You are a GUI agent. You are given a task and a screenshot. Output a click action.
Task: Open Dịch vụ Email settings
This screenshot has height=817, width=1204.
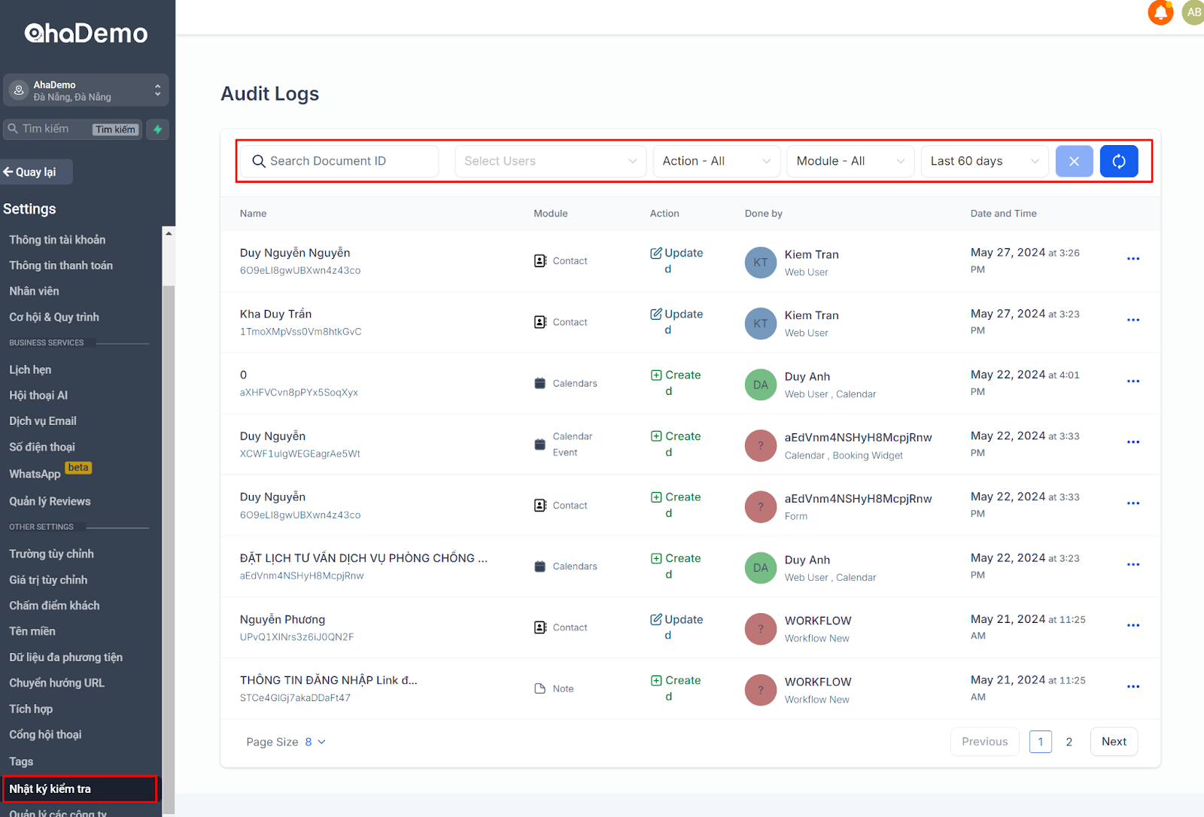(43, 421)
